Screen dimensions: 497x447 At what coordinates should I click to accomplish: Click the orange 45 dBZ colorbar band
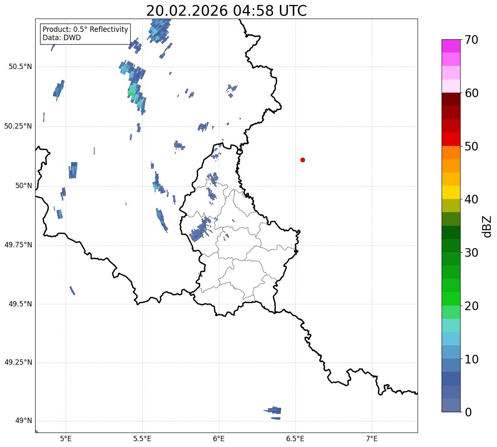coord(451,166)
